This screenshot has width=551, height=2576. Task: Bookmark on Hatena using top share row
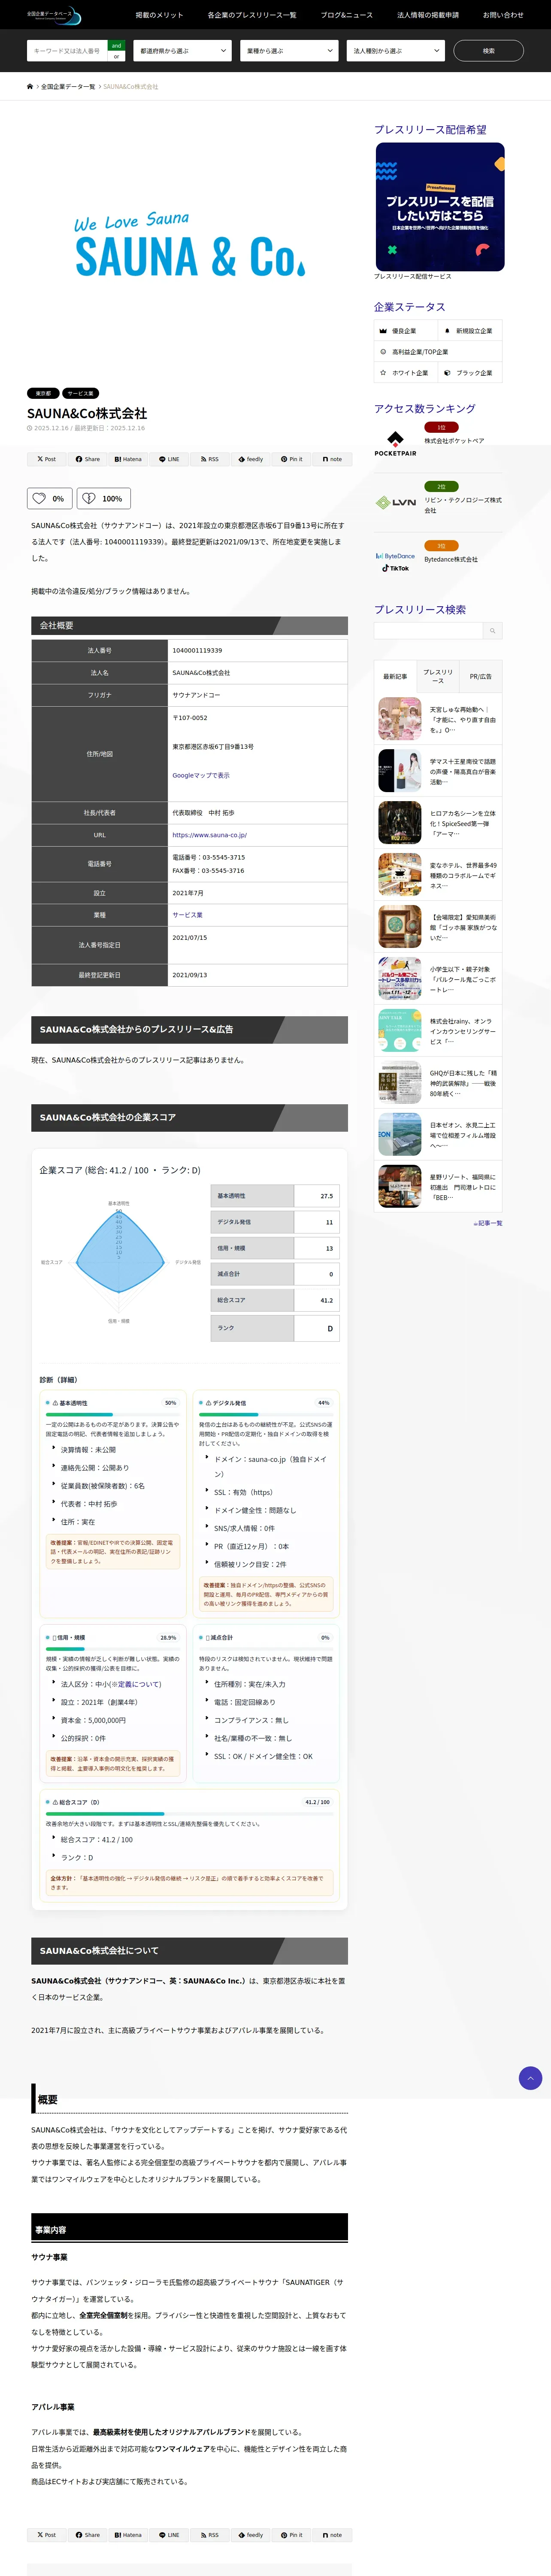[x=128, y=459]
